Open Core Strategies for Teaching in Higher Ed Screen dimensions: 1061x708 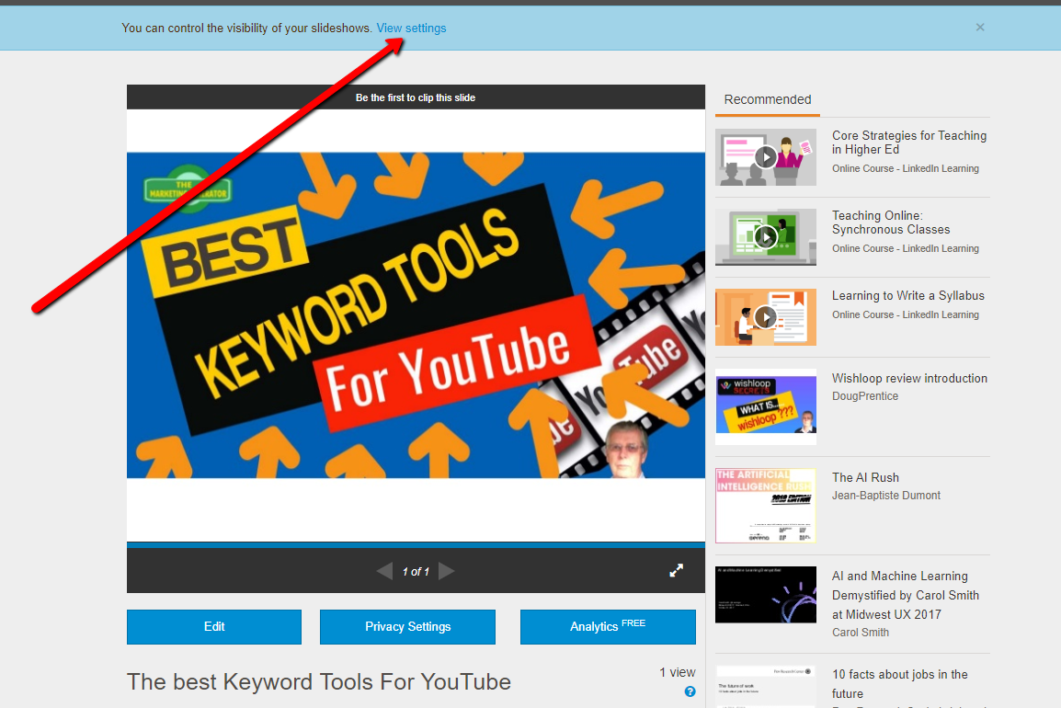click(x=909, y=143)
